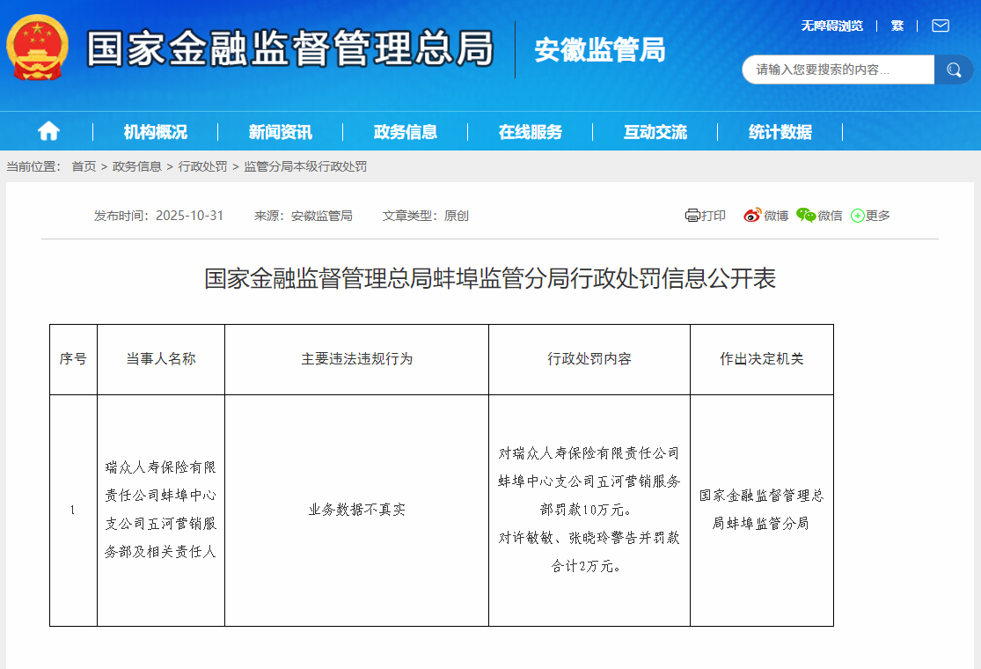
Task: Click the 政务信息 breadcrumb link
Action: coord(137,166)
